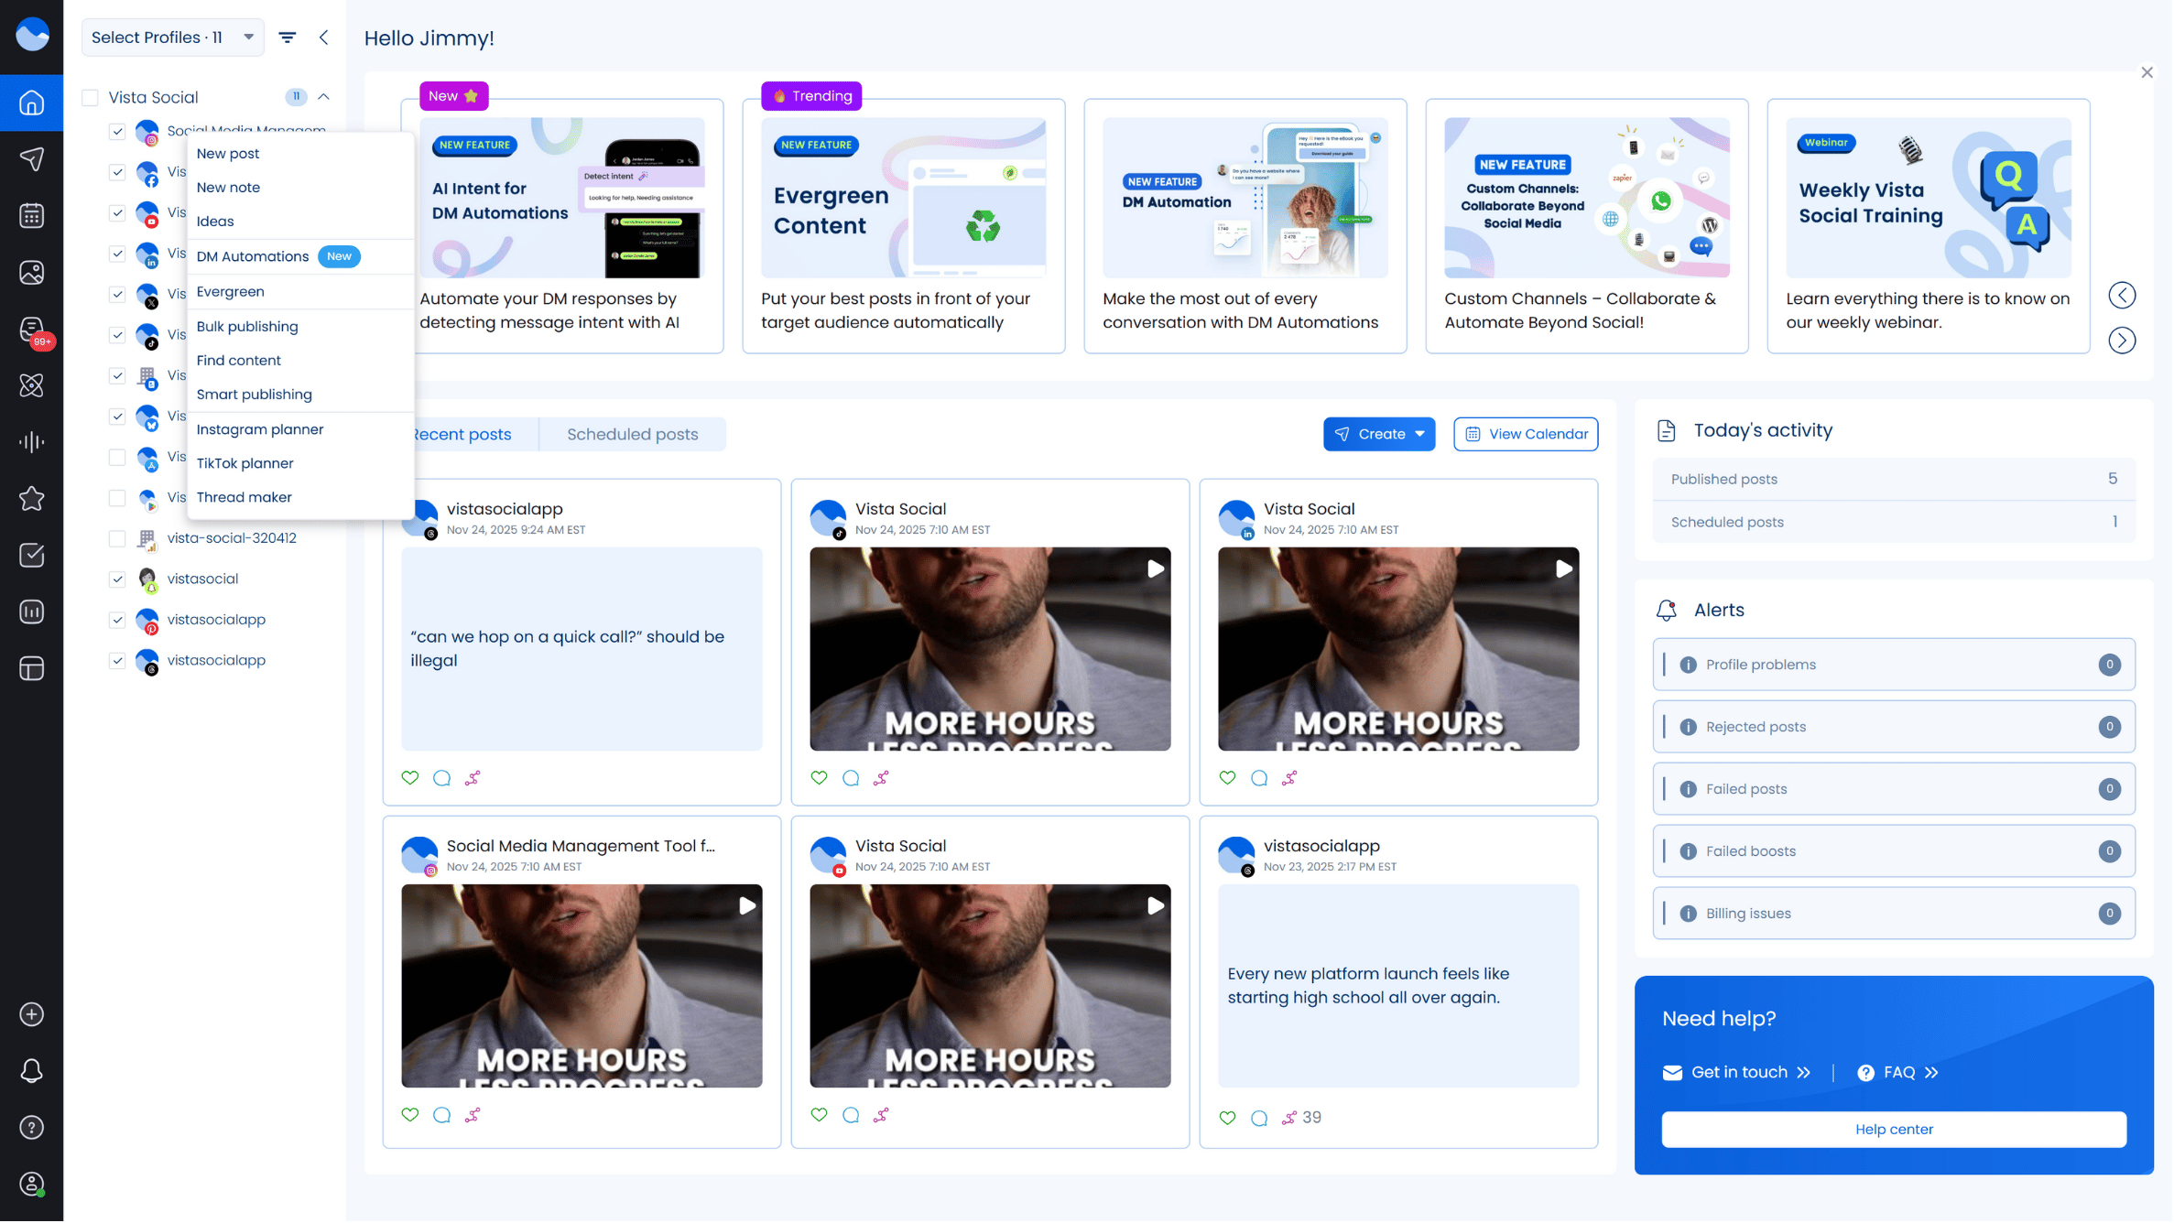The width and height of the screenshot is (2174, 1223).
Task: Open the calendar icon in left sidebar
Action: click(x=31, y=216)
